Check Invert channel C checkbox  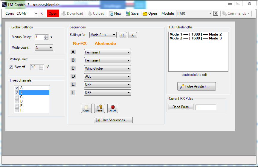[17, 97]
